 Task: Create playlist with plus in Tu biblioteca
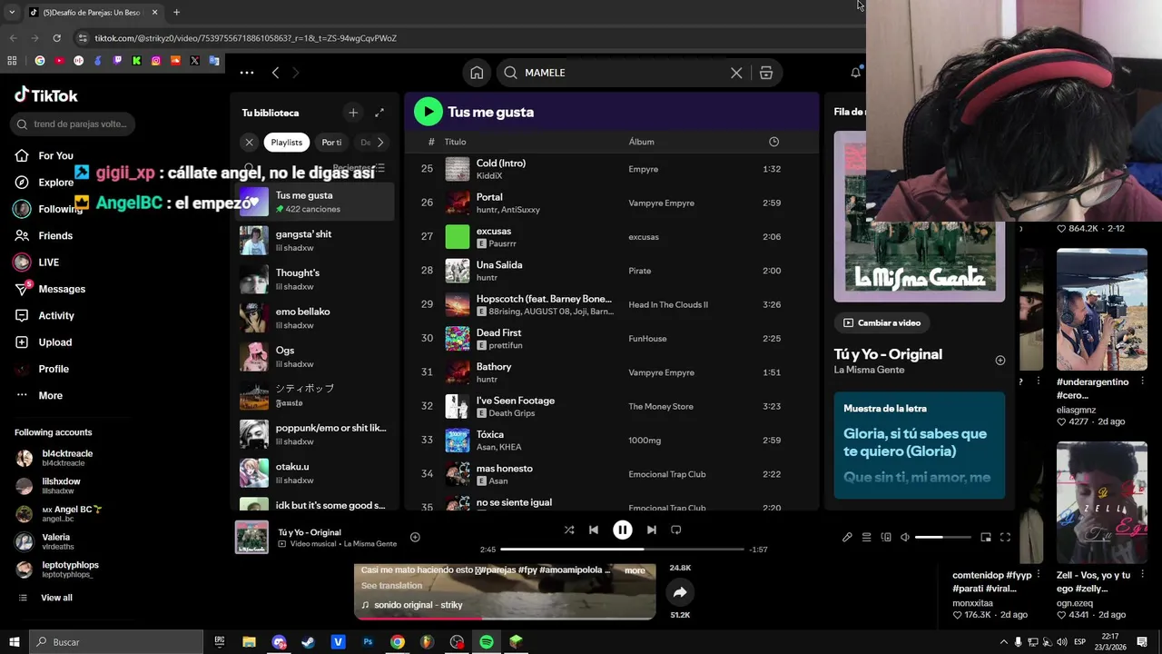(353, 113)
